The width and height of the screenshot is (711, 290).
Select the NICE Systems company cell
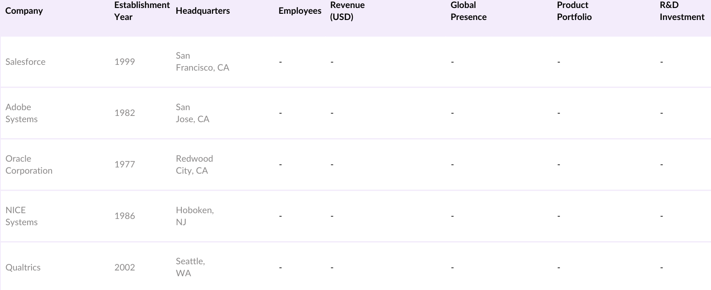21,216
